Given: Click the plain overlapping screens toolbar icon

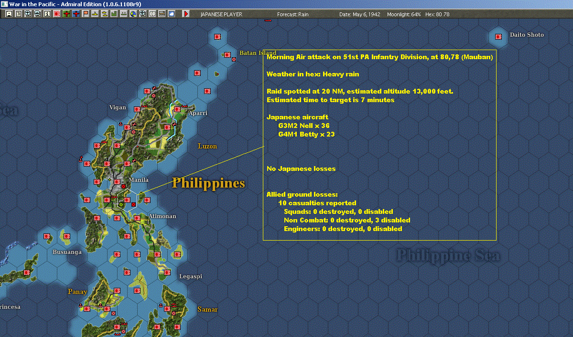Looking at the screenshot, I should coord(37,14).
